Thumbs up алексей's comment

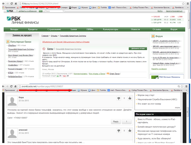pyautogui.click(x=130, y=130)
